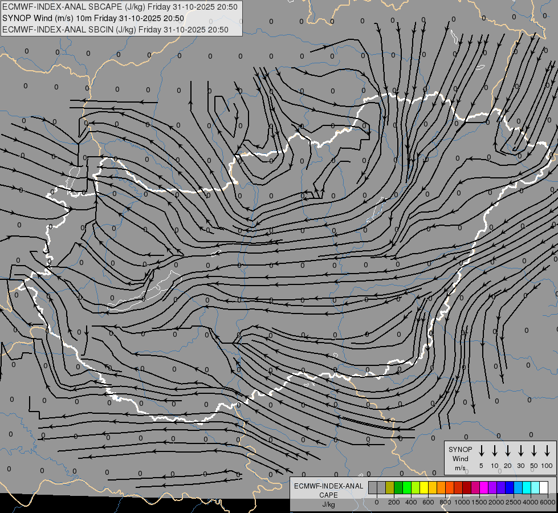Pick the dark red swatch above 1000
The height and width of the screenshot is (513, 558).
(467, 487)
